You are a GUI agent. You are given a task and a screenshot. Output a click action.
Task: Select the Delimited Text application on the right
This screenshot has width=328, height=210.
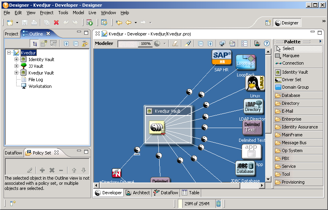[x=252, y=128]
